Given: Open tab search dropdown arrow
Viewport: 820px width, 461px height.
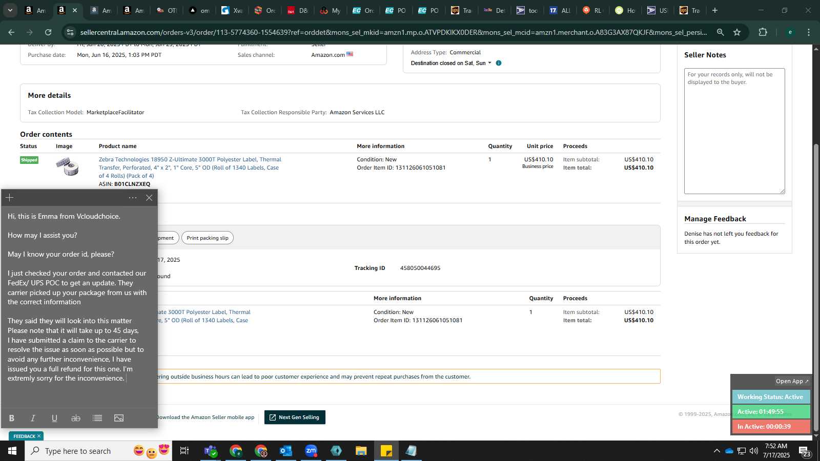Looking at the screenshot, I should pos(10,10).
